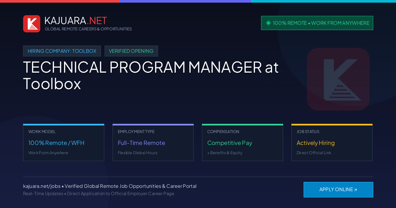Select the Job Status card

tap(332, 143)
